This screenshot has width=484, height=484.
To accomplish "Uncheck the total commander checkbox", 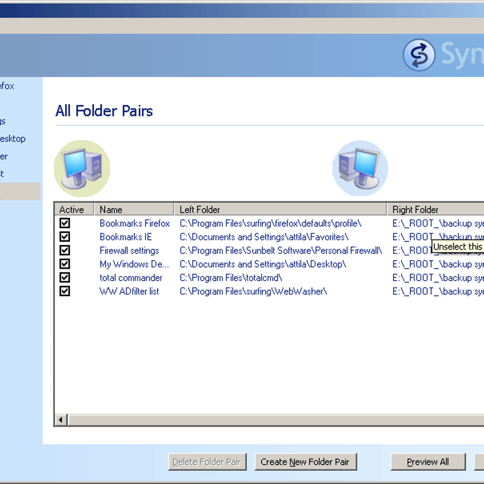I will [65, 277].
